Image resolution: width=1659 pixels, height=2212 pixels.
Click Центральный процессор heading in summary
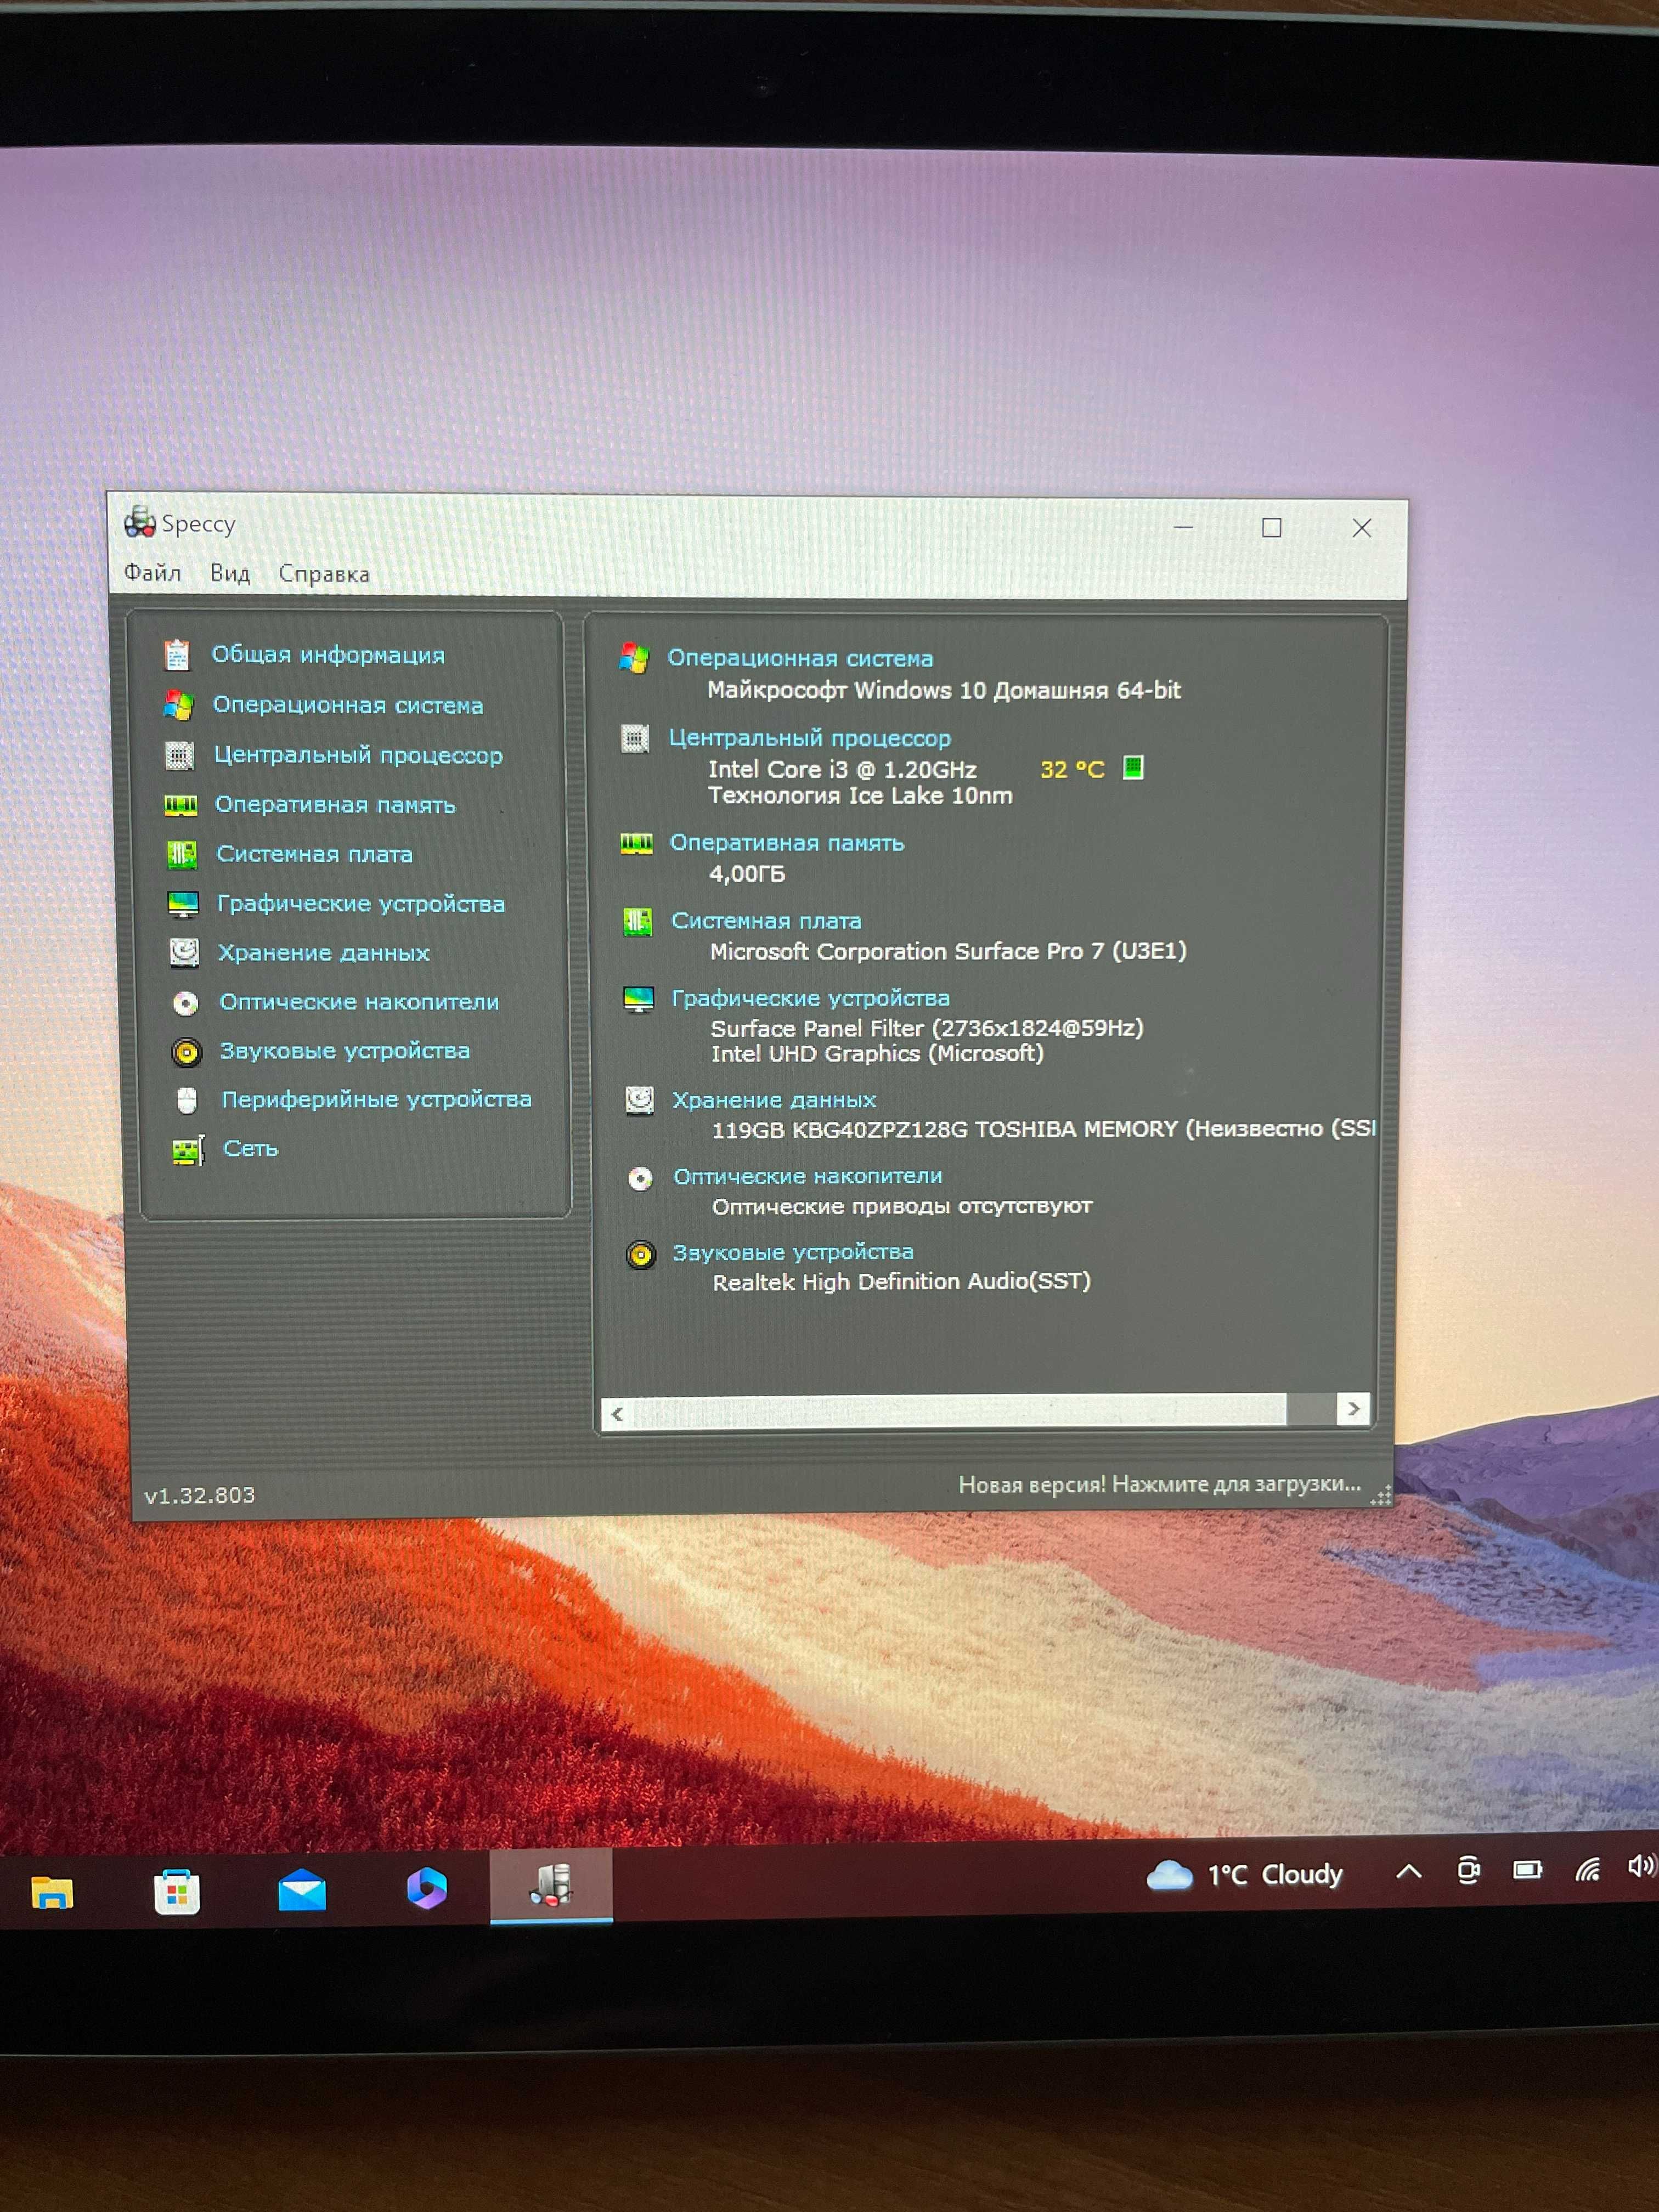click(x=810, y=738)
